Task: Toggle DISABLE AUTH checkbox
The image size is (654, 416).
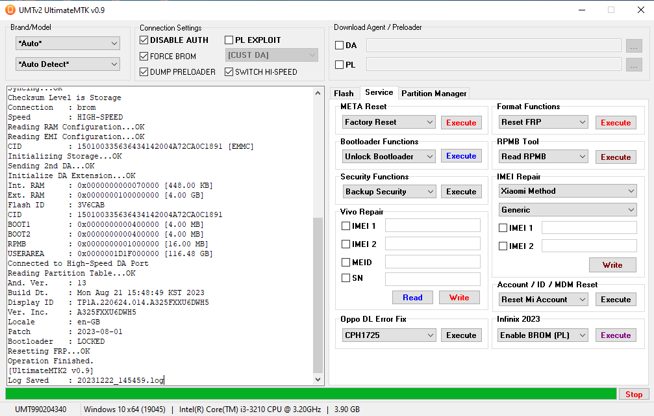Action: (144, 40)
